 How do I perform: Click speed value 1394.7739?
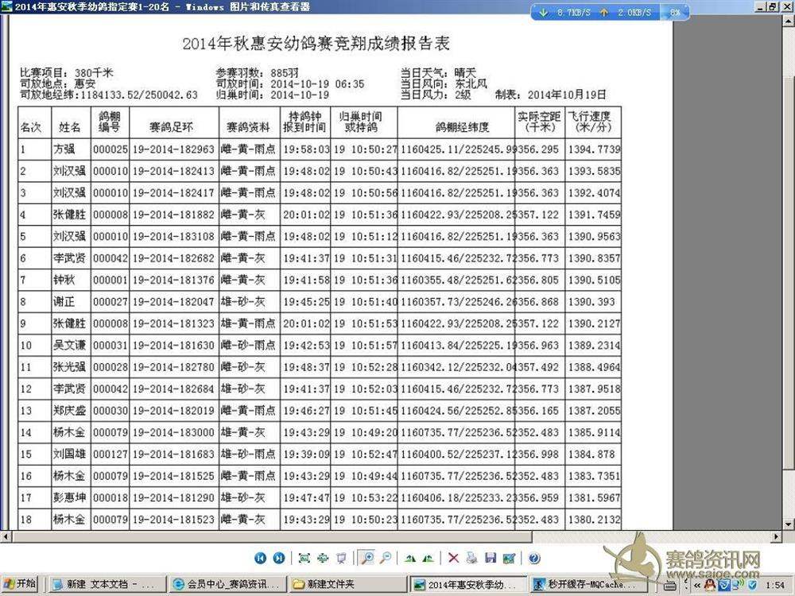(594, 149)
